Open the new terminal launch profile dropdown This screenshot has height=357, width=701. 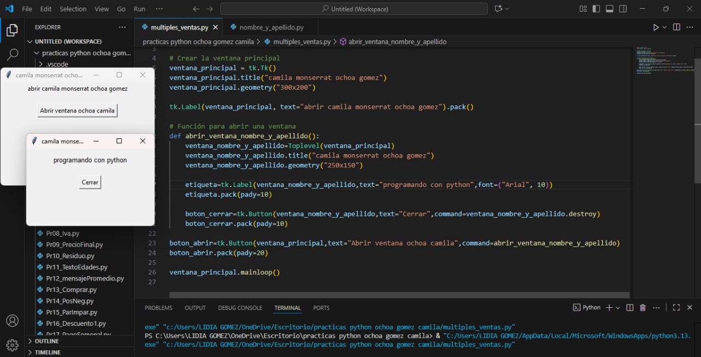click(618, 308)
